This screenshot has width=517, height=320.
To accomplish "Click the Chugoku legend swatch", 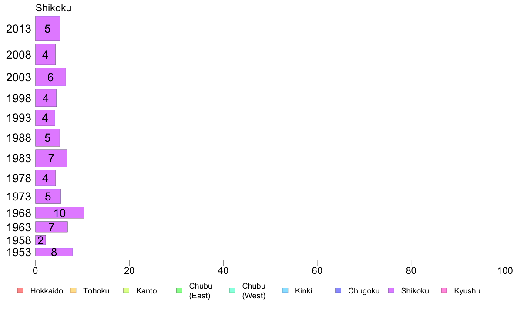I will [x=338, y=290].
